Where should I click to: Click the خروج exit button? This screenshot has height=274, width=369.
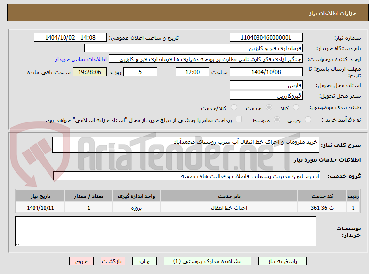pyautogui.click(x=81, y=261)
